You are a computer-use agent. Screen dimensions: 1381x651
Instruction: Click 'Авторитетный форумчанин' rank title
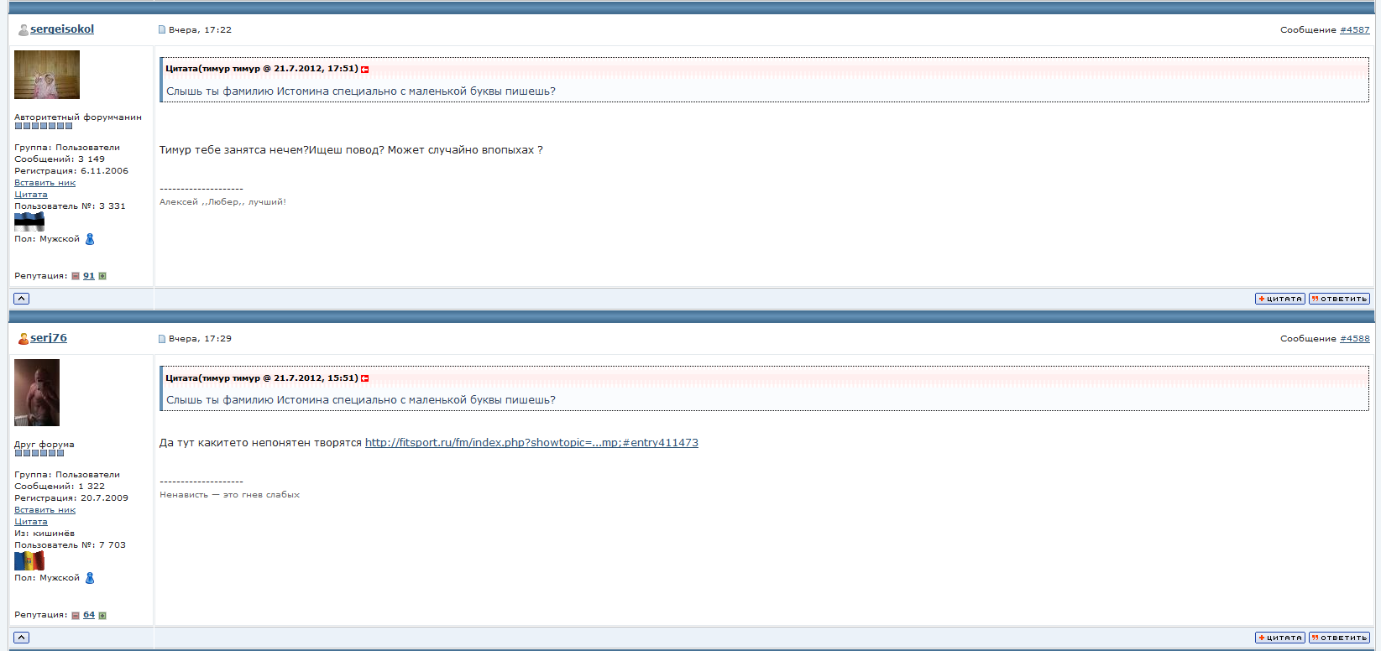coord(78,117)
